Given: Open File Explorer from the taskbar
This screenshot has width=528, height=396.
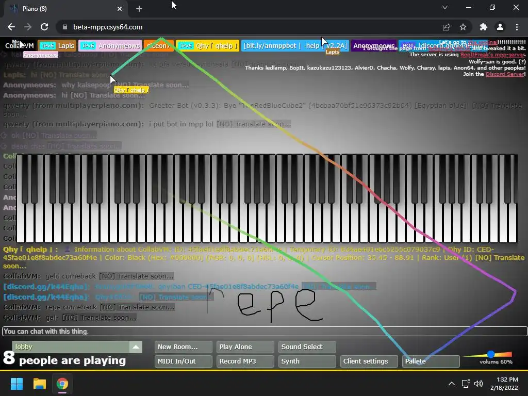Looking at the screenshot, I should [x=39, y=384].
